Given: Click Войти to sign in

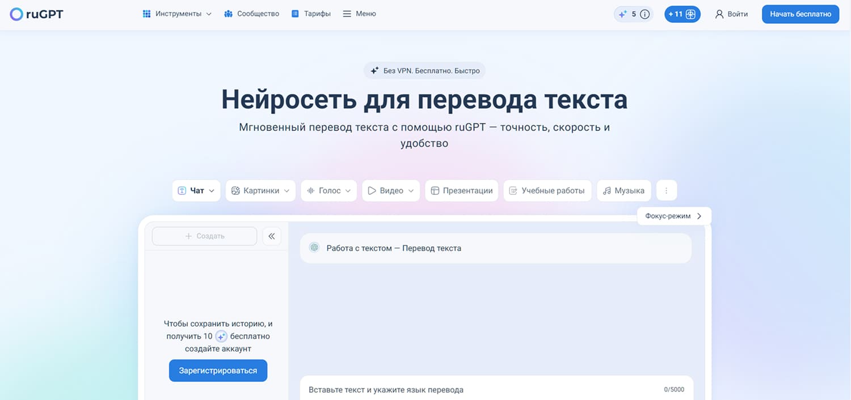Looking at the screenshot, I should click(731, 14).
